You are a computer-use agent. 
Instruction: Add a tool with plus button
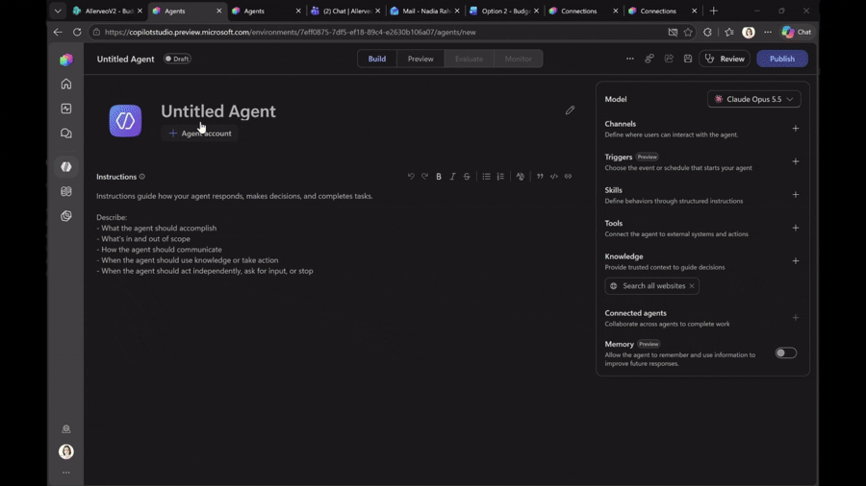click(796, 228)
